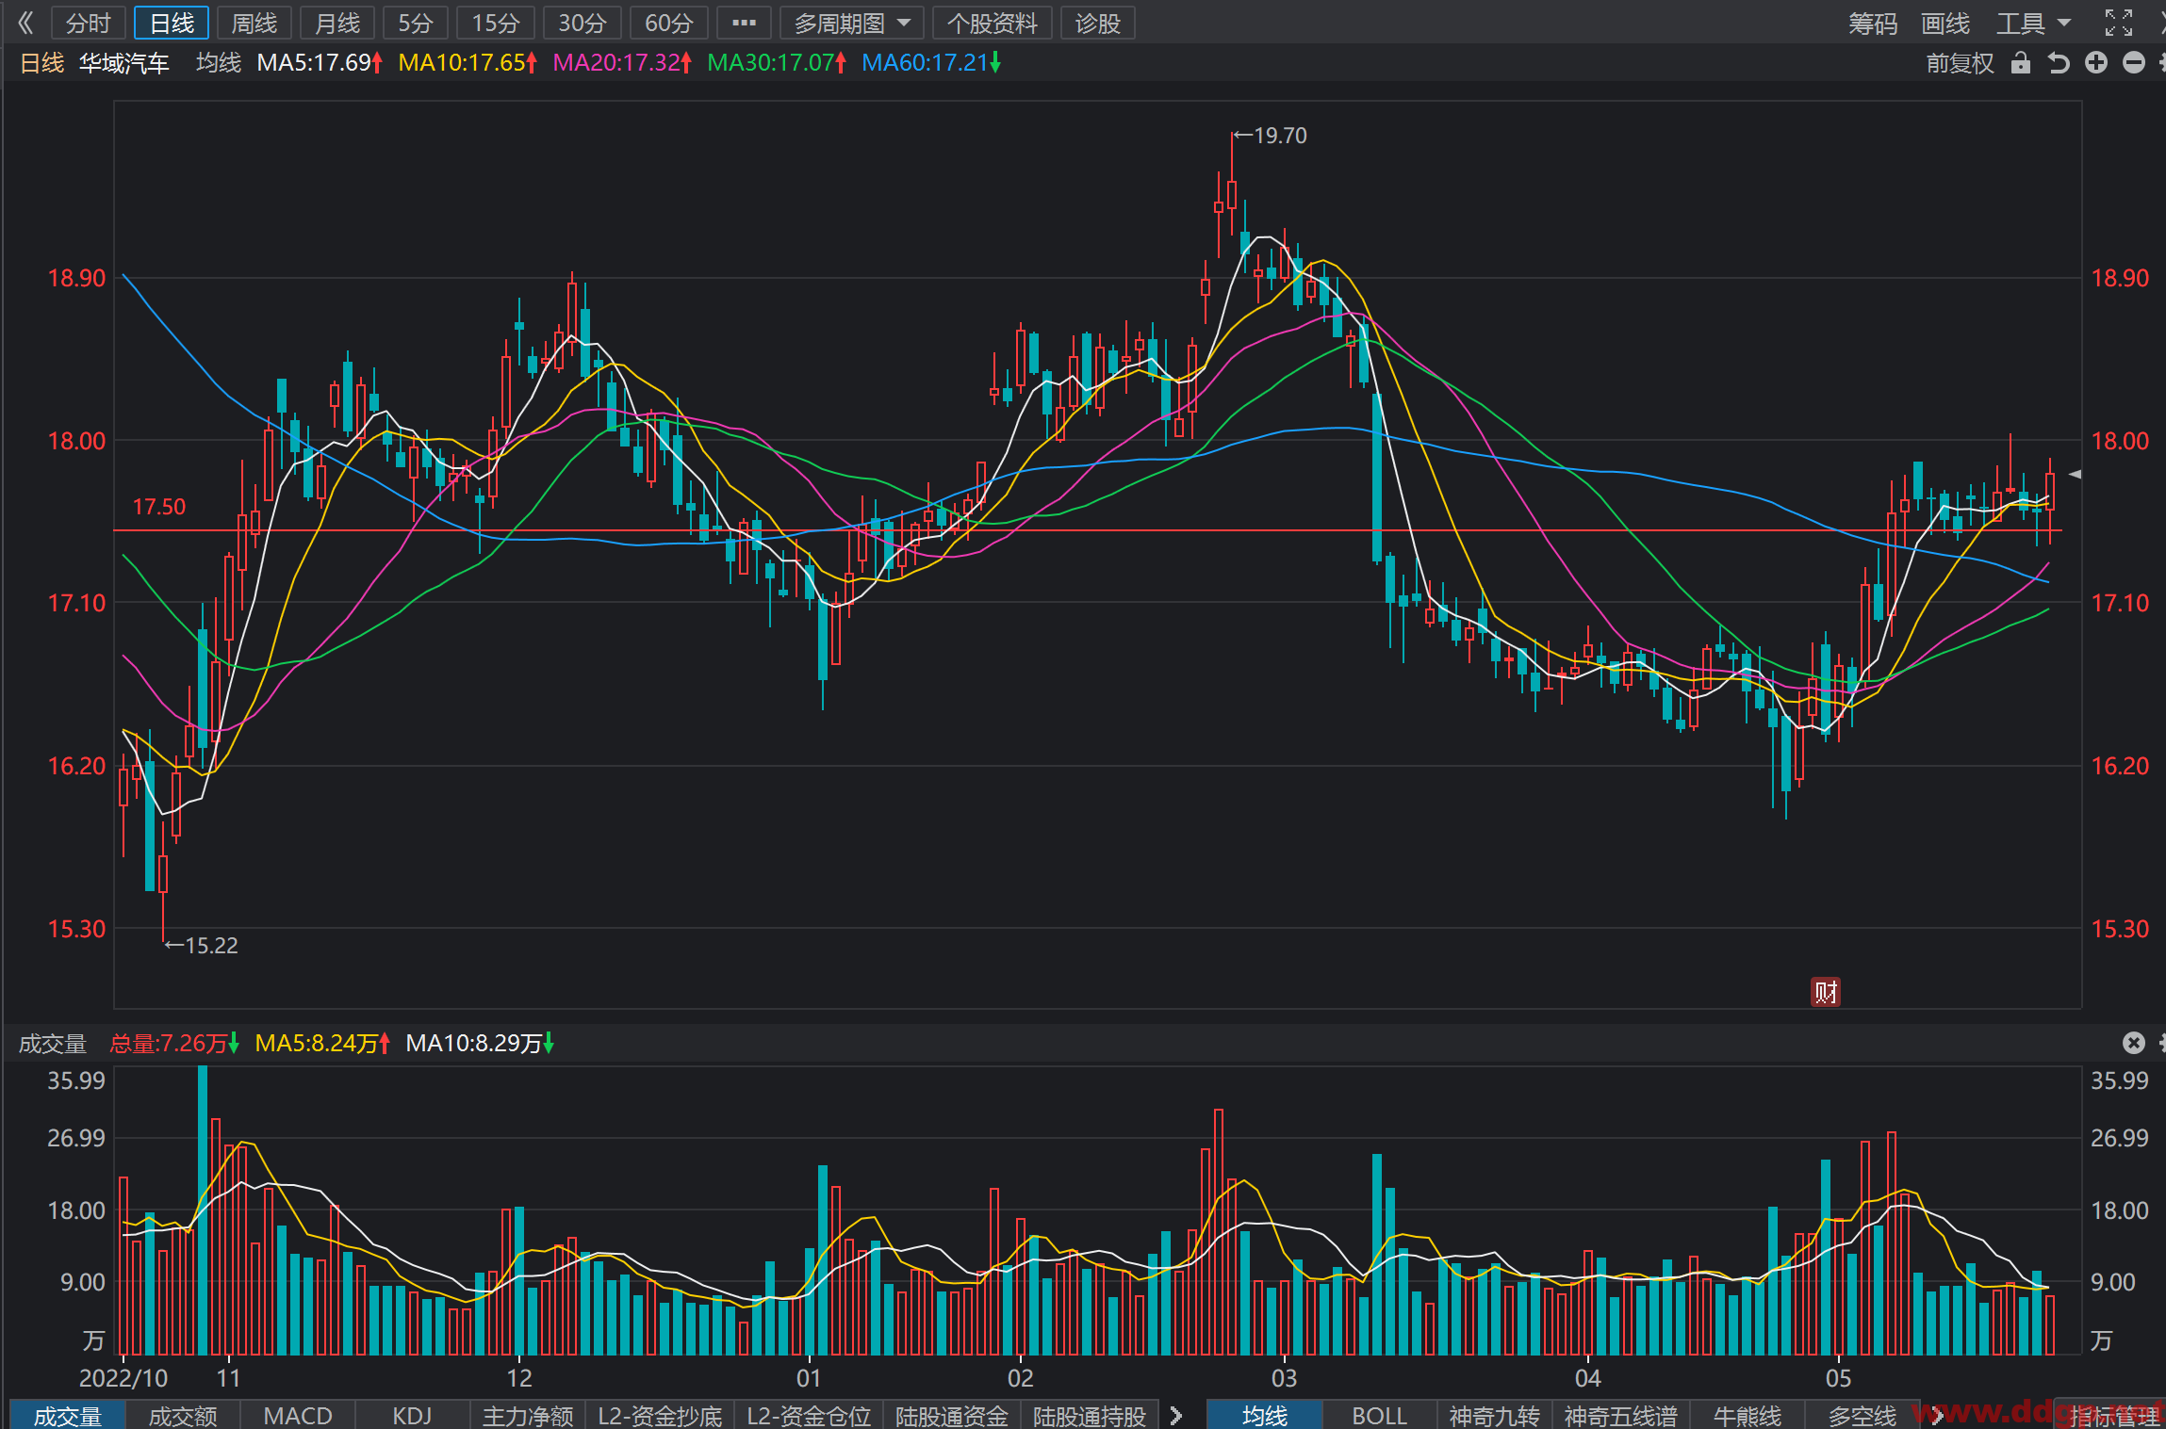Click the 19.70 high price marker

click(1270, 136)
